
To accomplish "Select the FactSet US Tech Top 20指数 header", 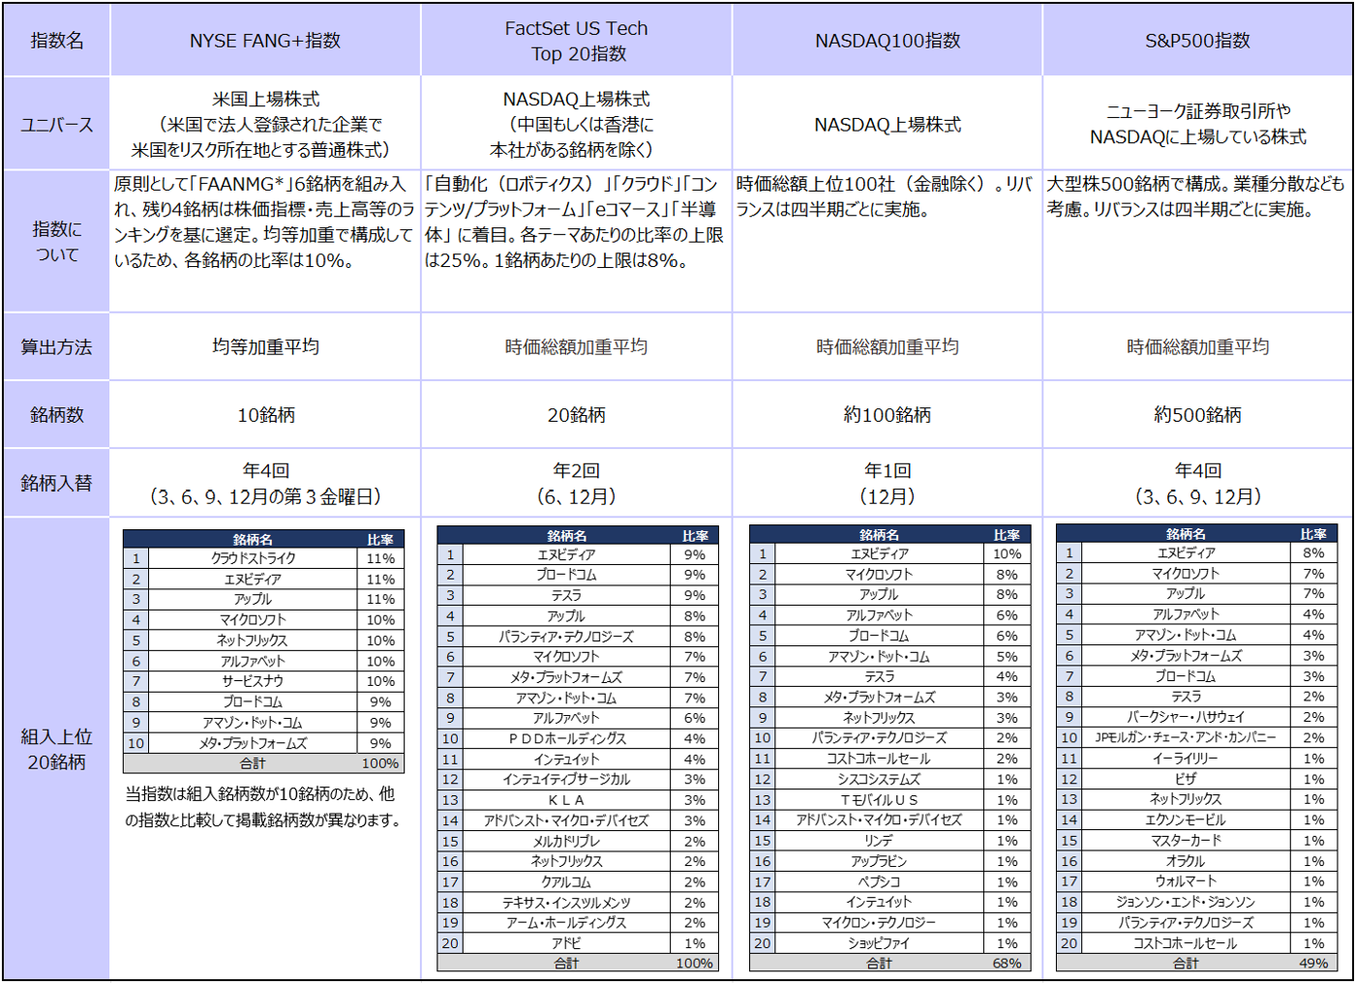I will pyautogui.click(x=576, y=41).
